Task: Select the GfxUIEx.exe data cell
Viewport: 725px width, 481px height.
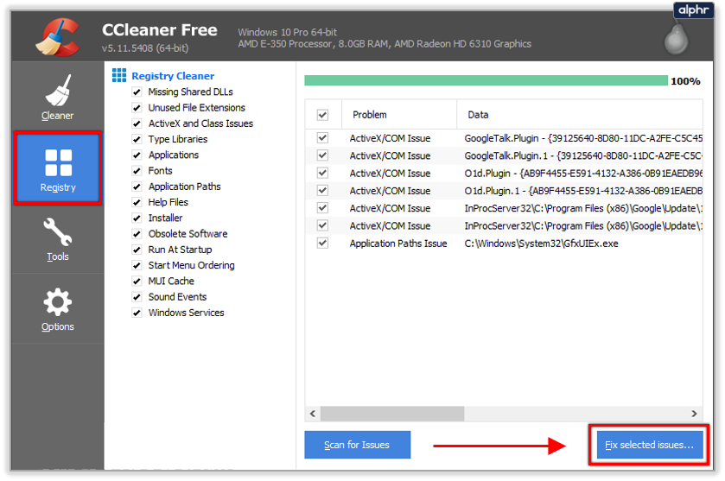Action: point(541,244)
